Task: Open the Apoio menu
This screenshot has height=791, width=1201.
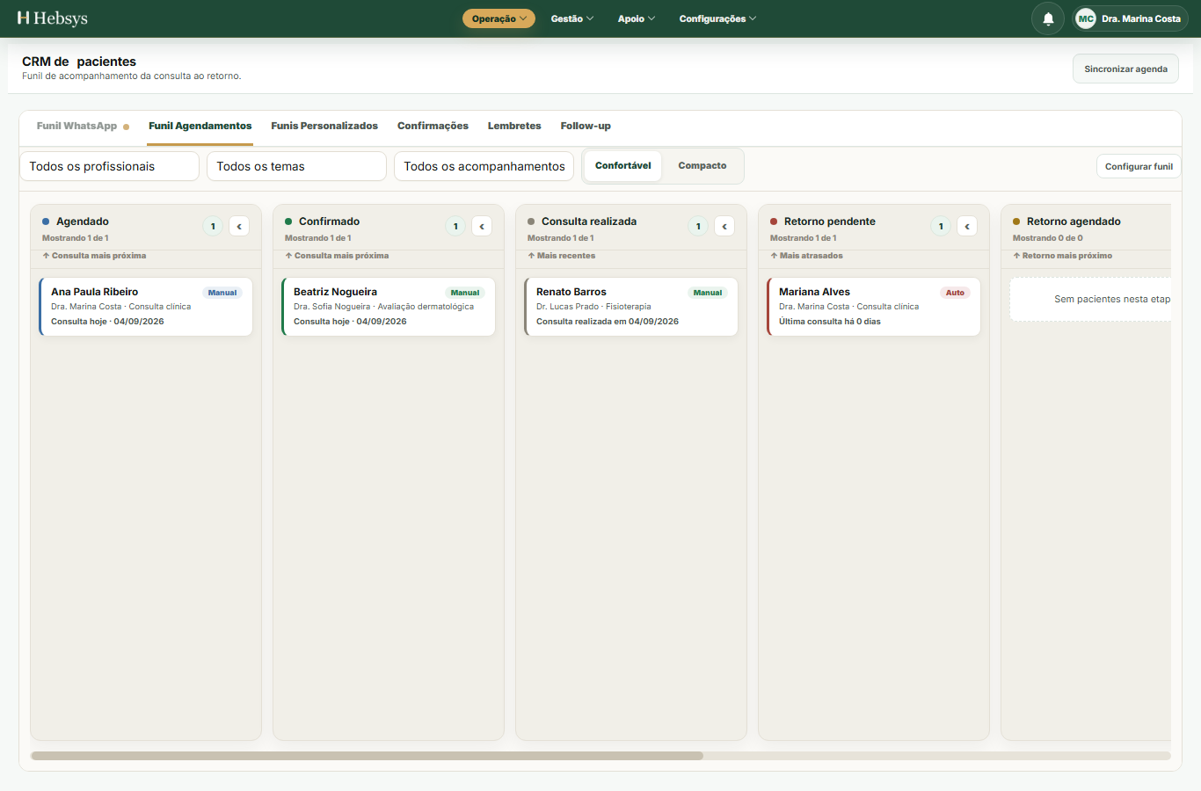Action: pos(637,18)
